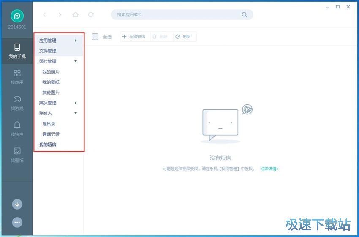Open 我的照片 photos

coord(51,72)
